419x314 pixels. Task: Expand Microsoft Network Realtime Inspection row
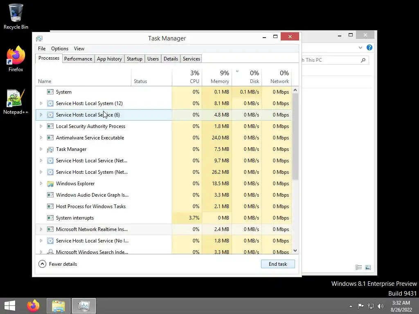point(41,229)
